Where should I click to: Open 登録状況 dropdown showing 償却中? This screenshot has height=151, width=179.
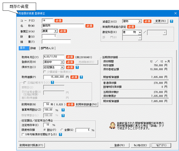pos(62,62)
